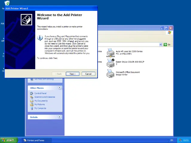
Task: Click the My Documents folder icon
Action: click(32, 101)
